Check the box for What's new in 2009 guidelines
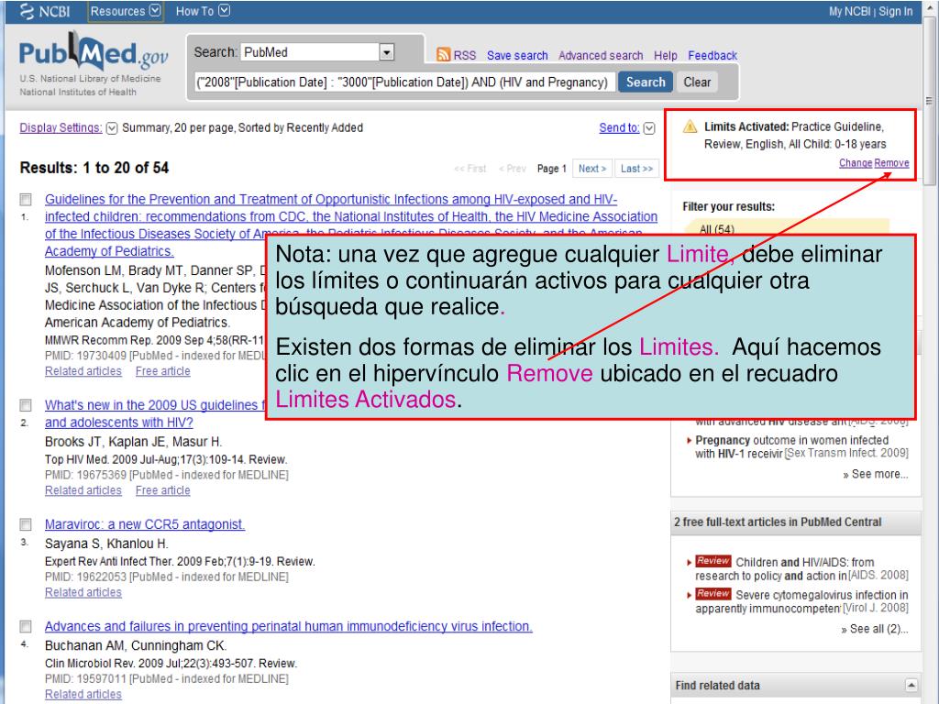Image resolution: width=939 pixels, height=704 pixels. pos(26,405)
